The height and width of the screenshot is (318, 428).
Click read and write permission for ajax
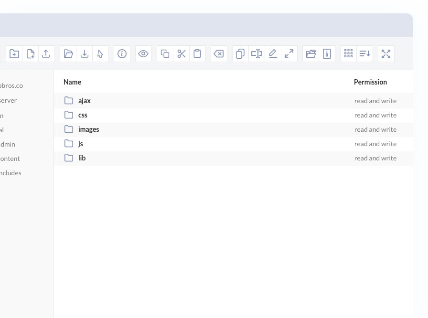(375, 101)
